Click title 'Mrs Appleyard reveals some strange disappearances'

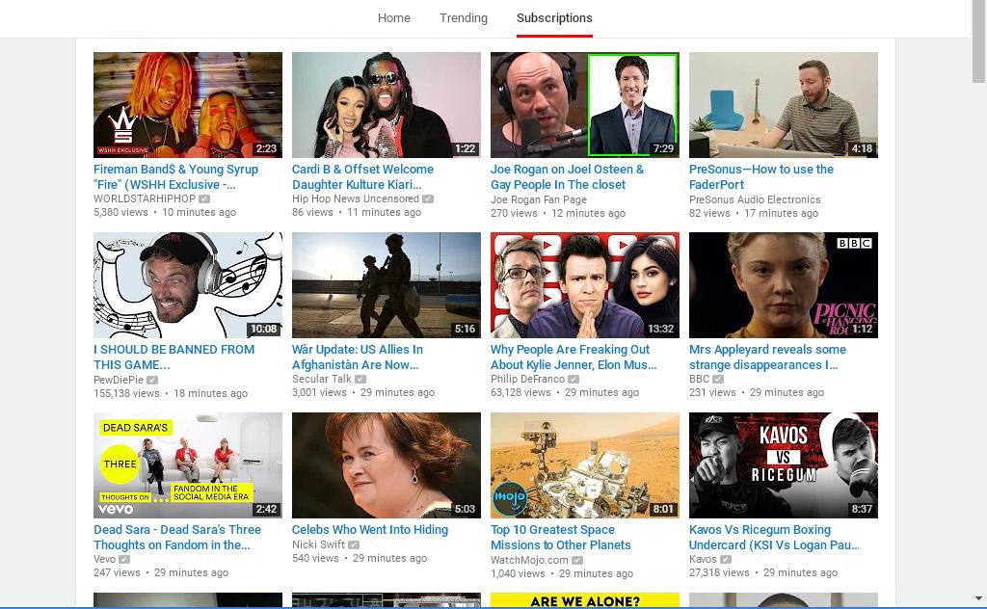pos(767,357)
